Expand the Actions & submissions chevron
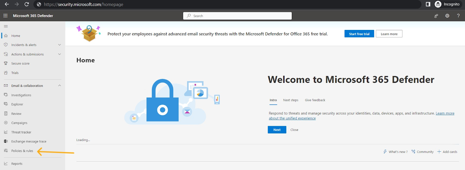465x170 pixels. pyautogui.click(x=60, y=54)
